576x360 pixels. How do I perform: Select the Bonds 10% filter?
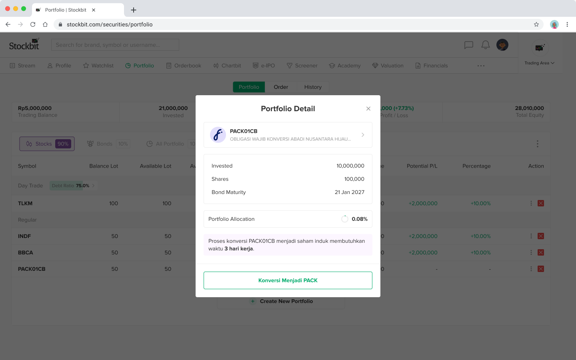click(108, 144)
